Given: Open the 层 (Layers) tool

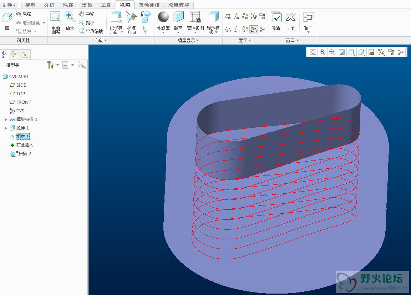Looking at the screenshot, I should point(7,21).
